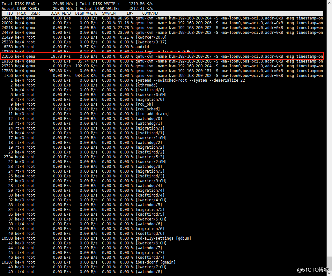Viewport: 332px width, 276px height.
Task: Click the 27.78 % IO value
Action: tap(126, 28)
